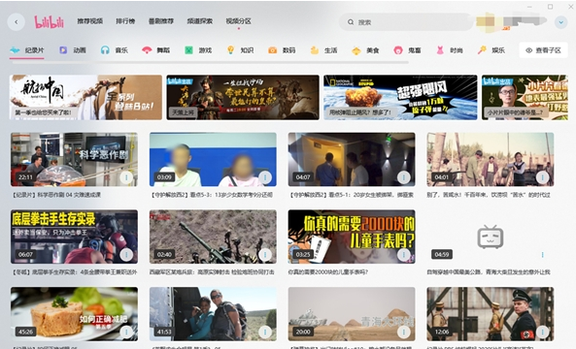Open the 12:06 officer video thumbnail

click(491, 314)
